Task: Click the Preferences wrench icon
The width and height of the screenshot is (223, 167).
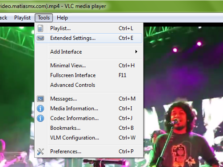Action: [x=40, y=151]
